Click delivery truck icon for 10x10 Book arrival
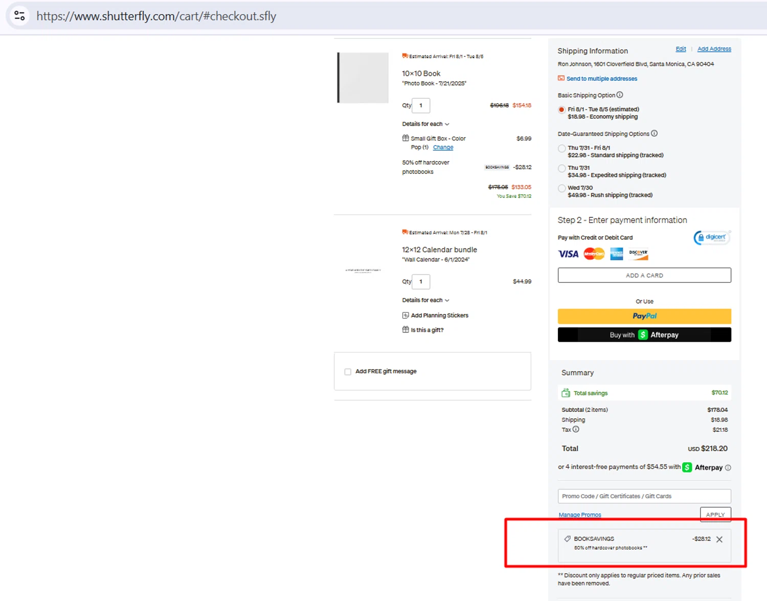Image resolution: width=767 pixels, height=601 pixels. (405, 56)
